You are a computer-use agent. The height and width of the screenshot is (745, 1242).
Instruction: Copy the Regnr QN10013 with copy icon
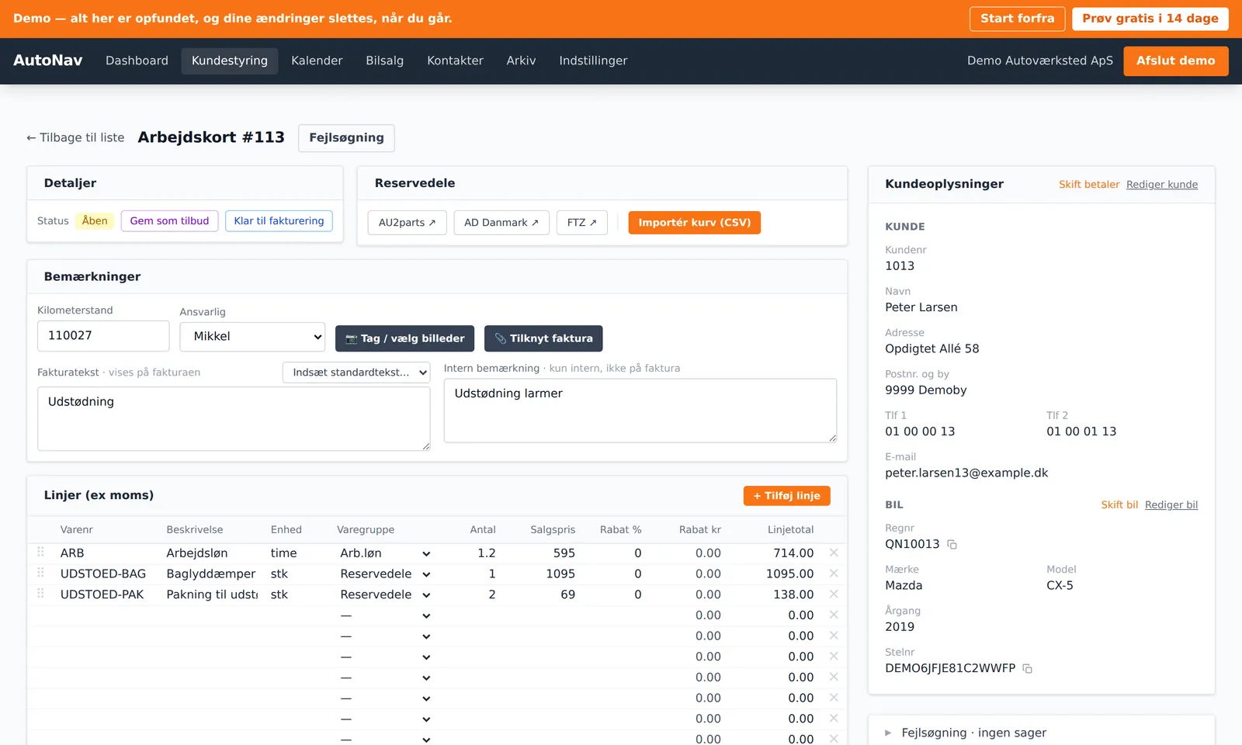pyautogui.click(x=952, y=545)
